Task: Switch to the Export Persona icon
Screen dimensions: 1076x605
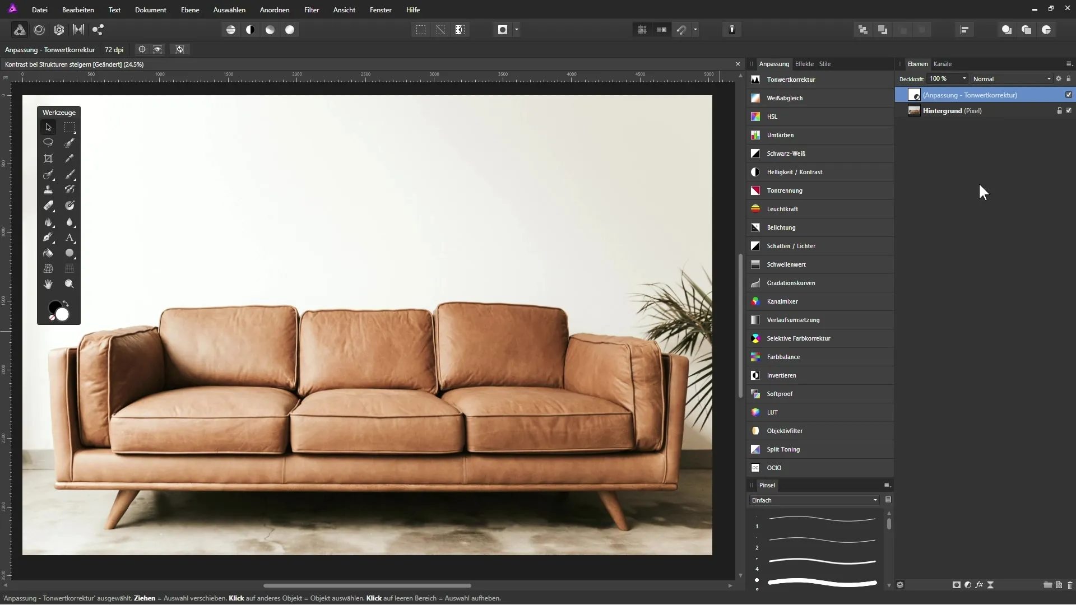Action: pos(98,30)
